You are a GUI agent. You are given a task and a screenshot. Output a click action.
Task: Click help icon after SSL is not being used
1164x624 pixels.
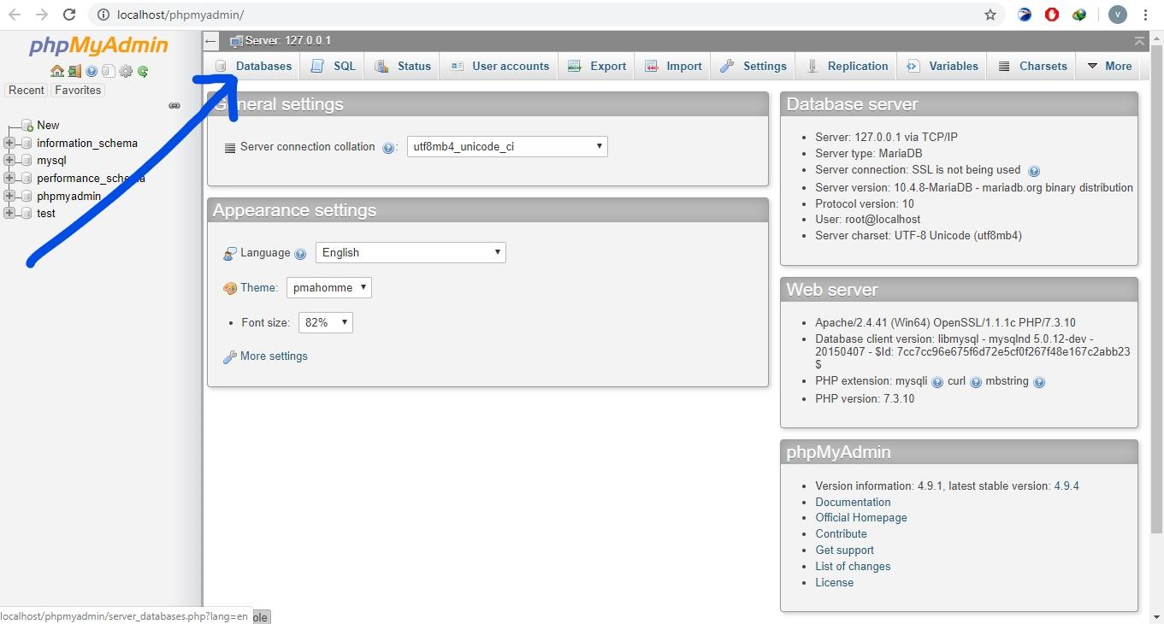coord(1033,171)
